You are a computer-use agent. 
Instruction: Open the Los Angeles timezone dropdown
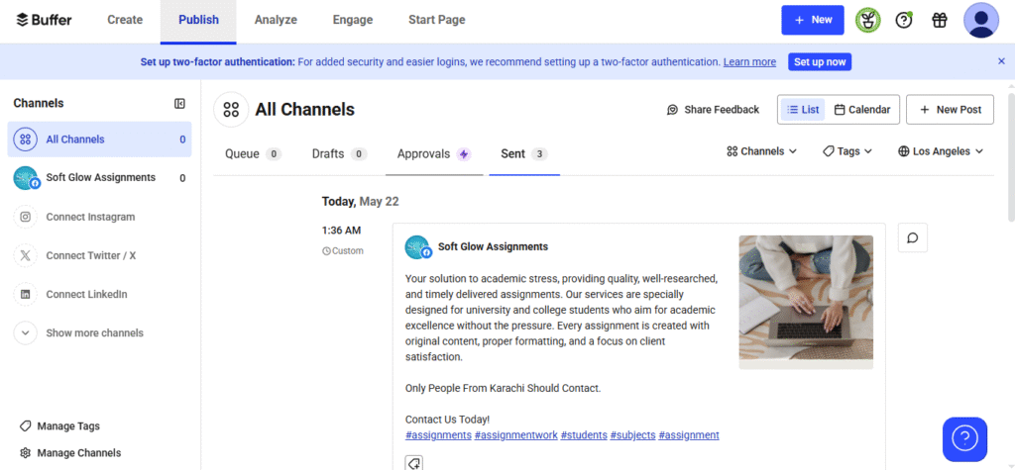941,151
